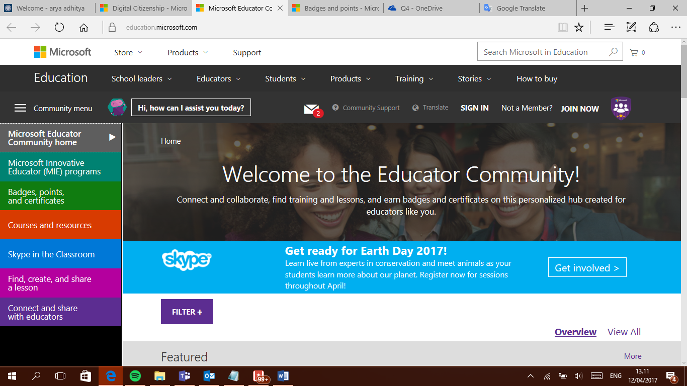Image resolution: width=687 pixels, height=386 pixels.
Task: Expand the Educators menu
Action: [219, 79]
